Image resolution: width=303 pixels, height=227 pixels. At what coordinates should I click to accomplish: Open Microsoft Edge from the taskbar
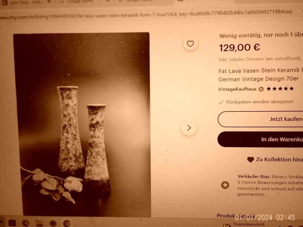(x=26, y=223)
